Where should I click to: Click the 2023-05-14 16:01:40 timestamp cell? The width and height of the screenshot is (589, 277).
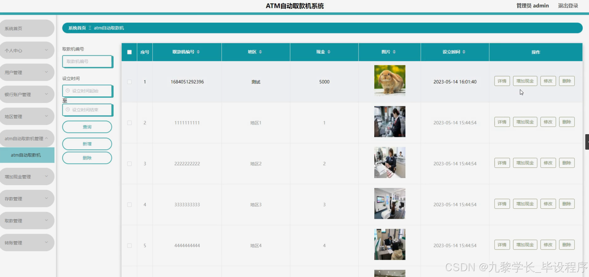pyautogui.click(x=455, y=82)
